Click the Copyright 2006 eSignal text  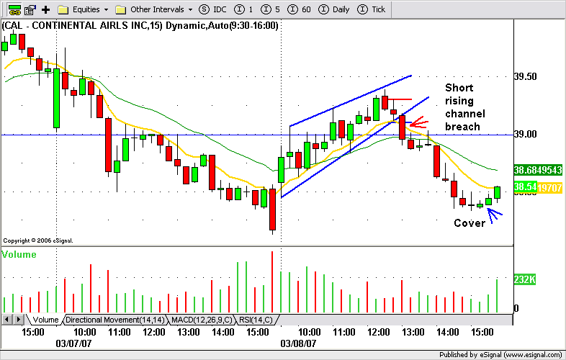(x=38, y=240)
